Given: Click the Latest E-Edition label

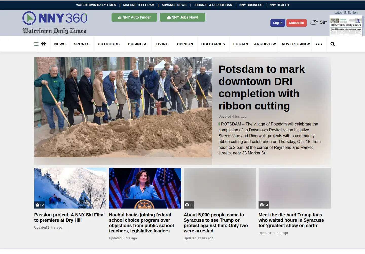Looking at the screenshot, I should tap(346, 13).
